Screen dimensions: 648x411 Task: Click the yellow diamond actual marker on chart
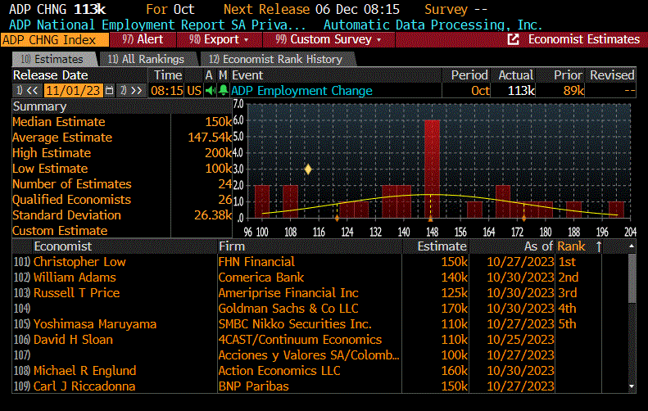pyautogui.click(x=308, y=169)
